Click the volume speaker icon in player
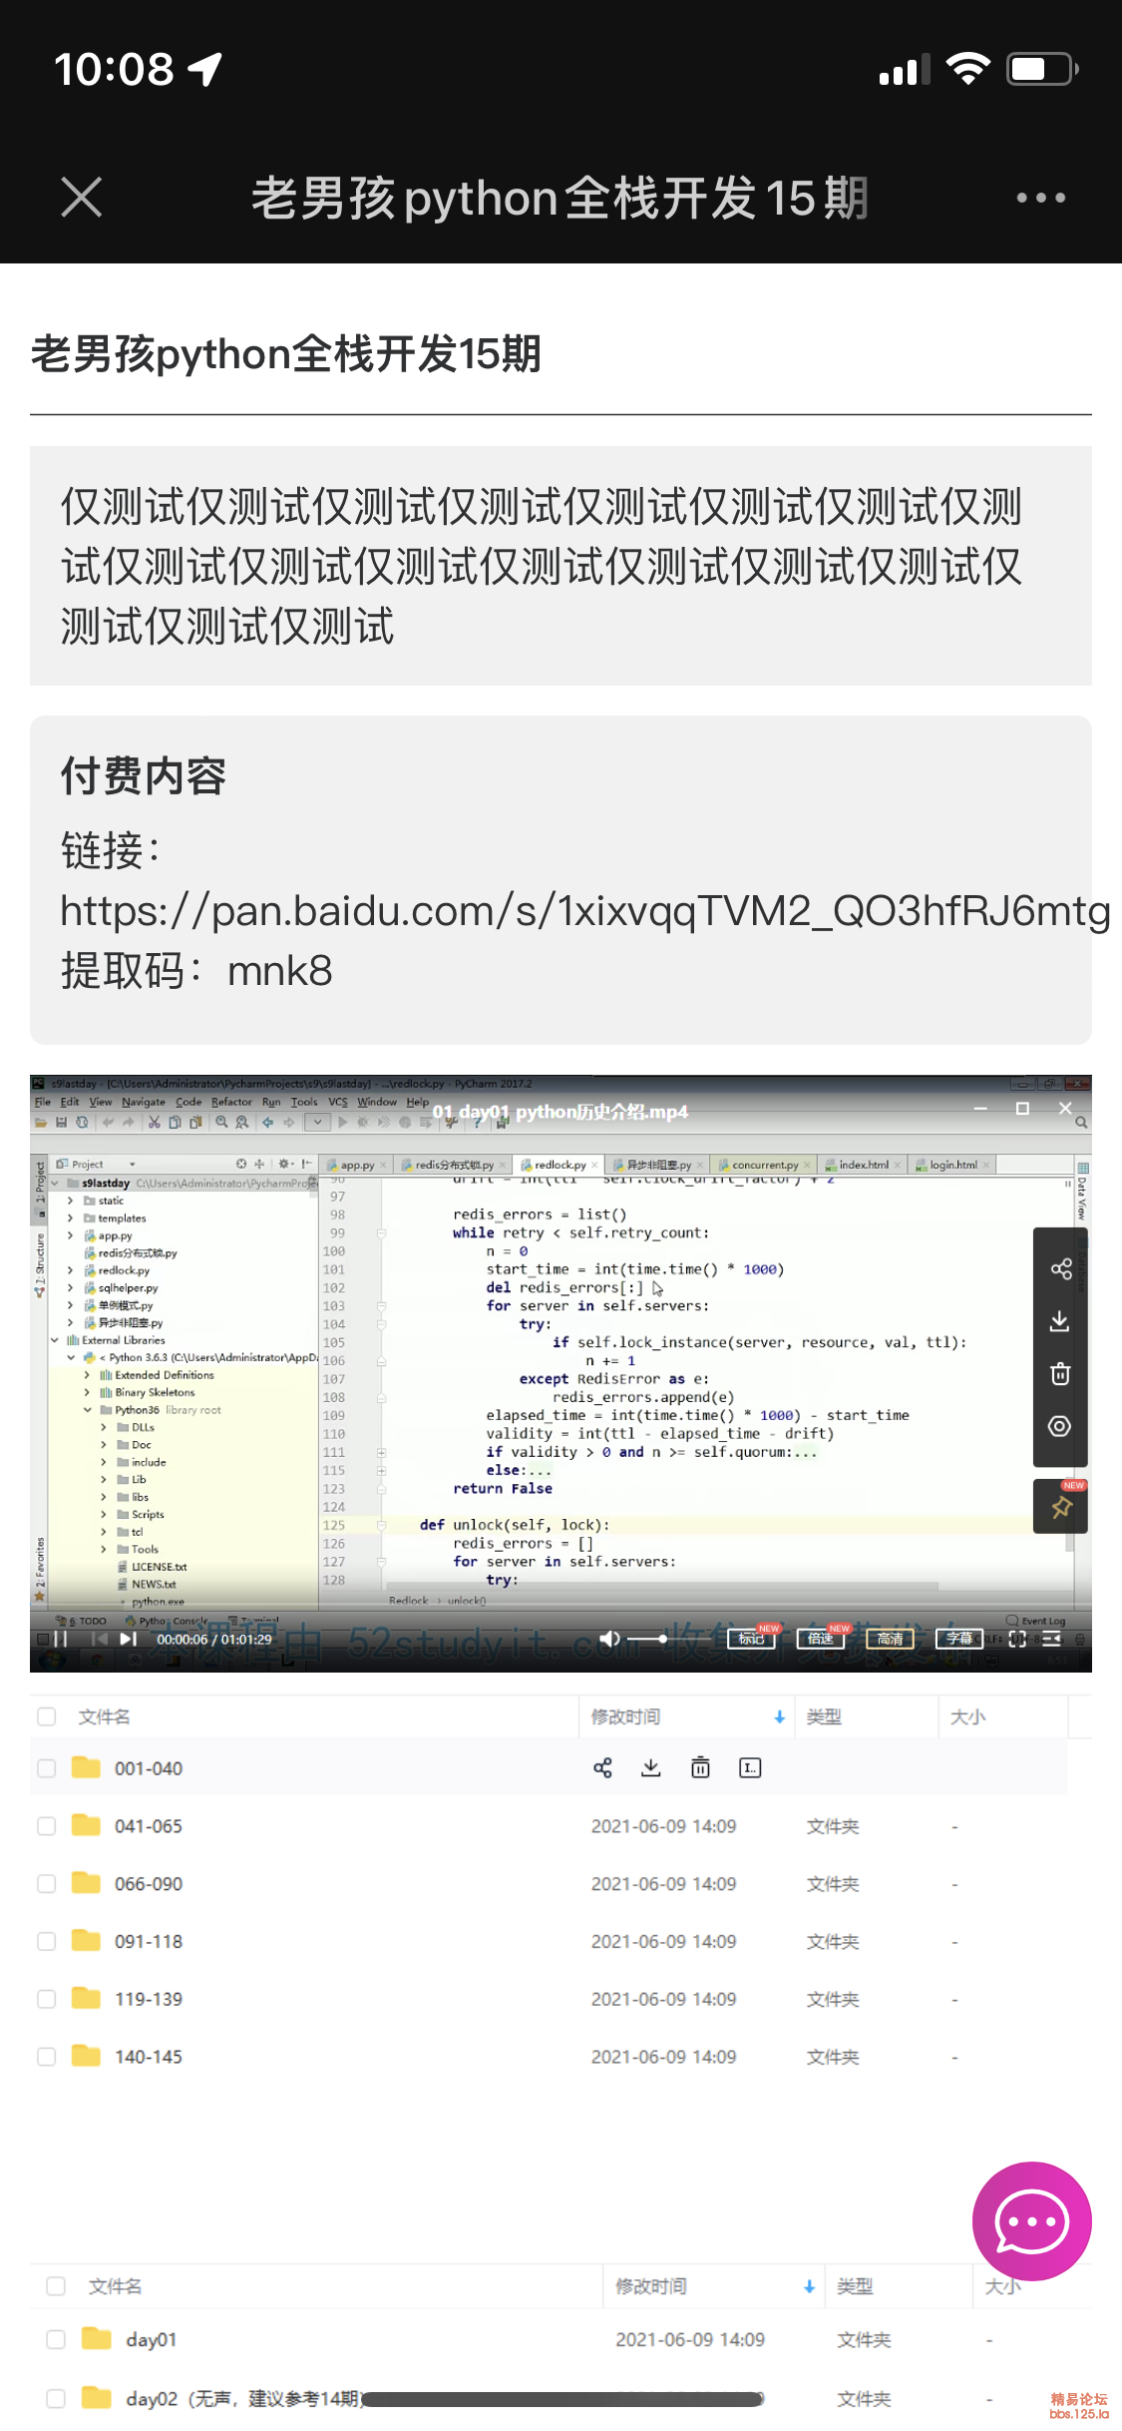The width and height of the screenshot is (1122, 2431). pyautogui.click(x=609, y=1639)
